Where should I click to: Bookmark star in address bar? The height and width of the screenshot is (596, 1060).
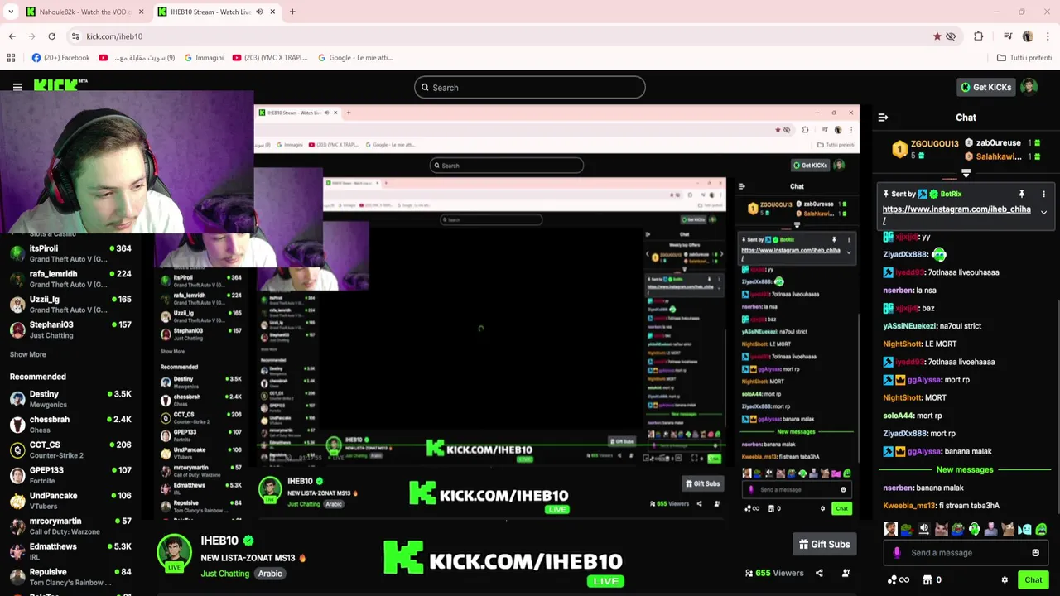(937, 36)
